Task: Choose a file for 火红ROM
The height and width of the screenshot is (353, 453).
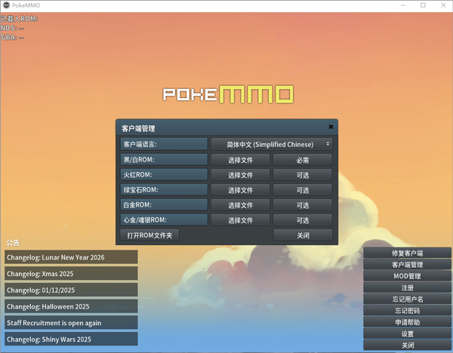Action: [x=240, y=175]
